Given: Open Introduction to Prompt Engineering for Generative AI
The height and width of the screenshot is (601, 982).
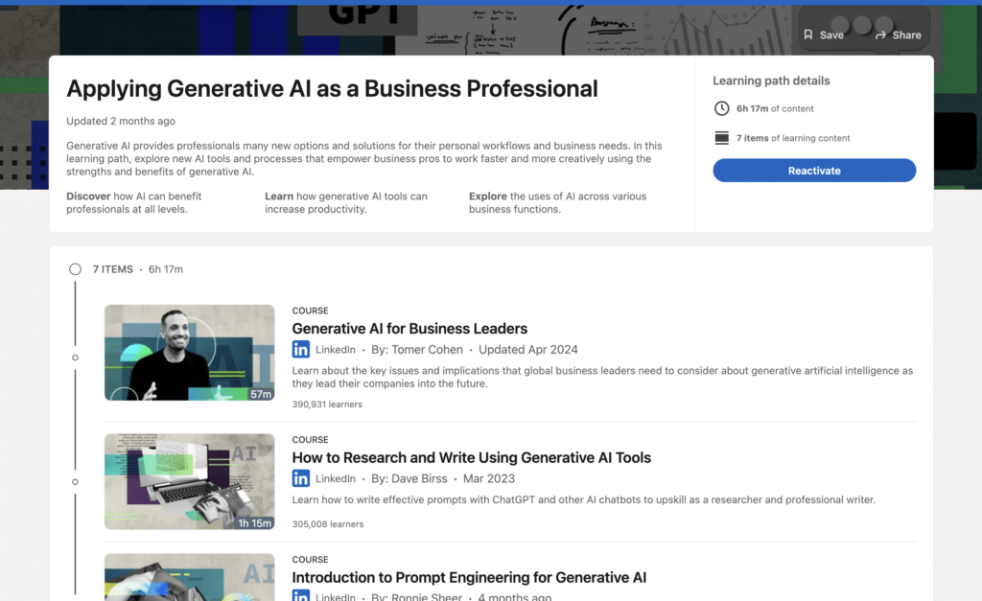Looking at the screenshot, I should tap(468, 577).
